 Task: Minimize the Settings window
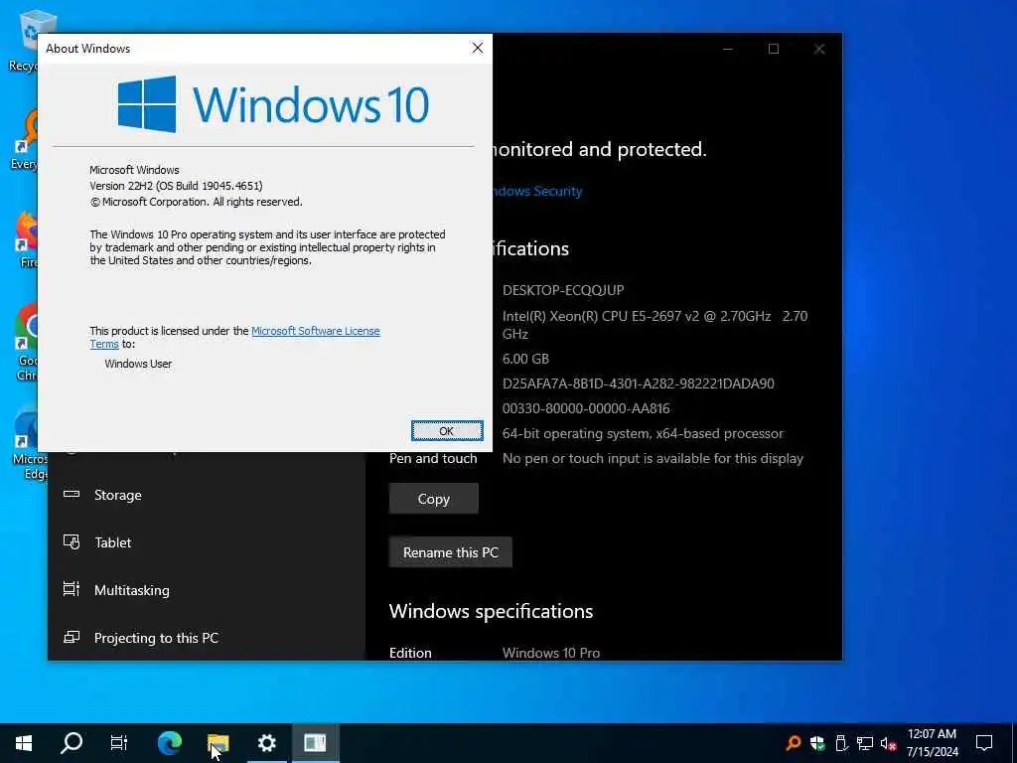[x=728, y=49]
